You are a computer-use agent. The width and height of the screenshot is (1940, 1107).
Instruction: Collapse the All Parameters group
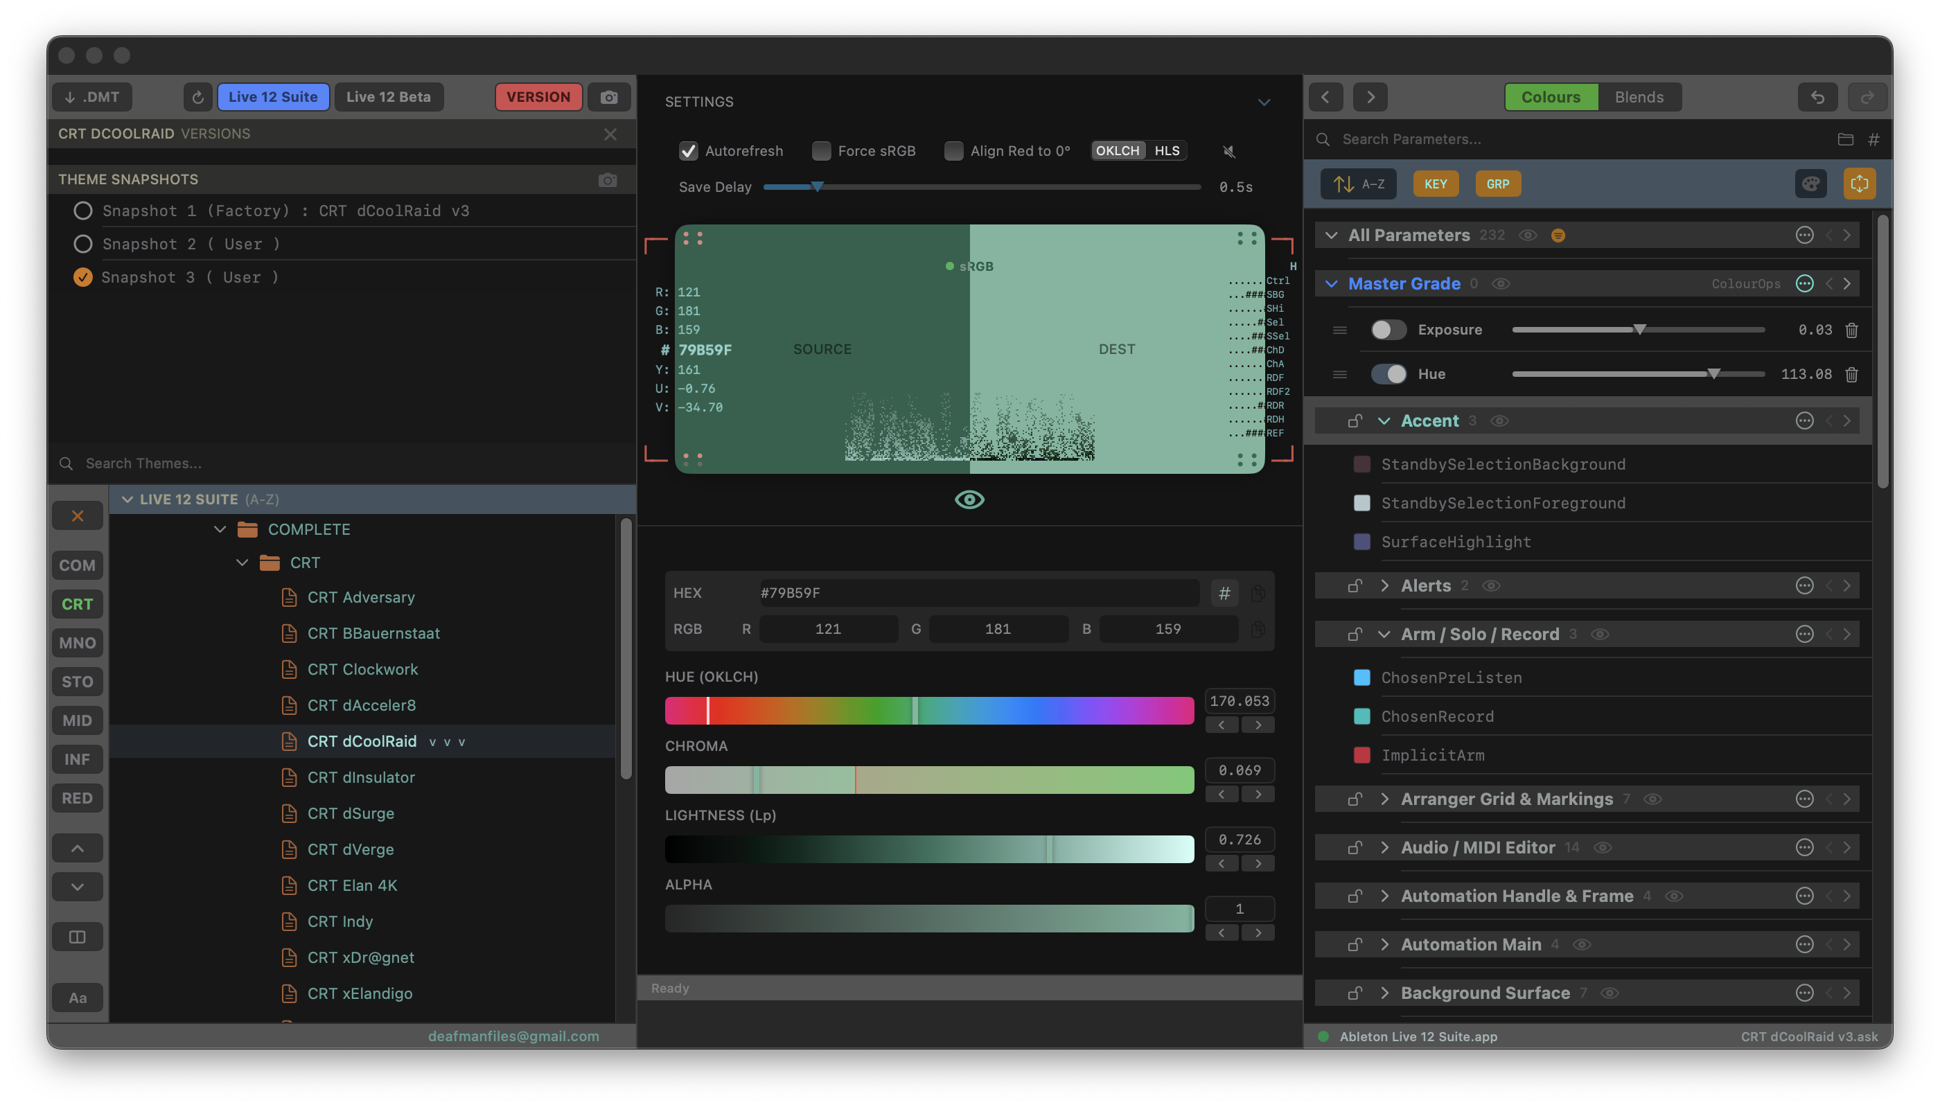tap(1331, 236)
